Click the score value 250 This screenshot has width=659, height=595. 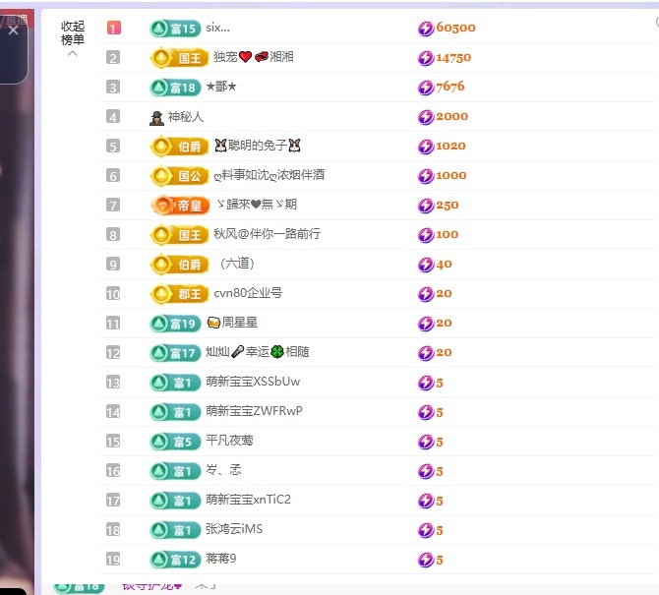(x=448, y=206)
